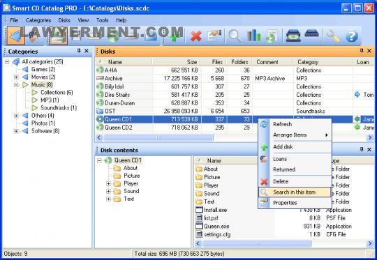The image size is (377, 260).
Task: Open the File menu
Action: click(14, 20)
